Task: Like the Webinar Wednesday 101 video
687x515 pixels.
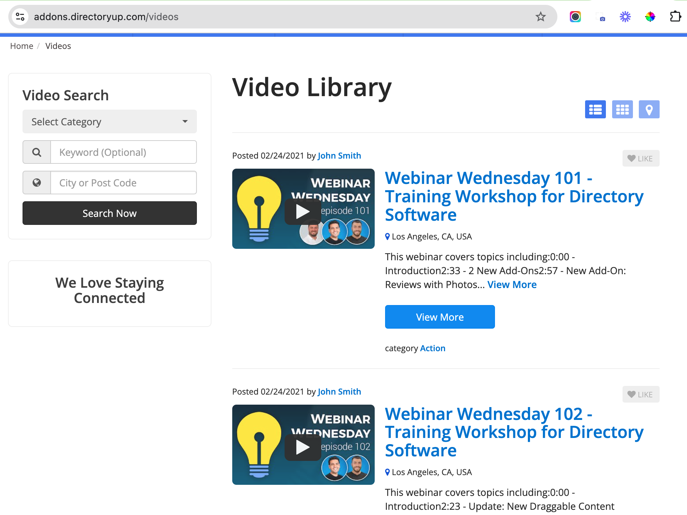Action: [641, 159]
